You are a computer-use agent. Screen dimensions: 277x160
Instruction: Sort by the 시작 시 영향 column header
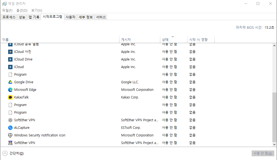click(201, 39)
